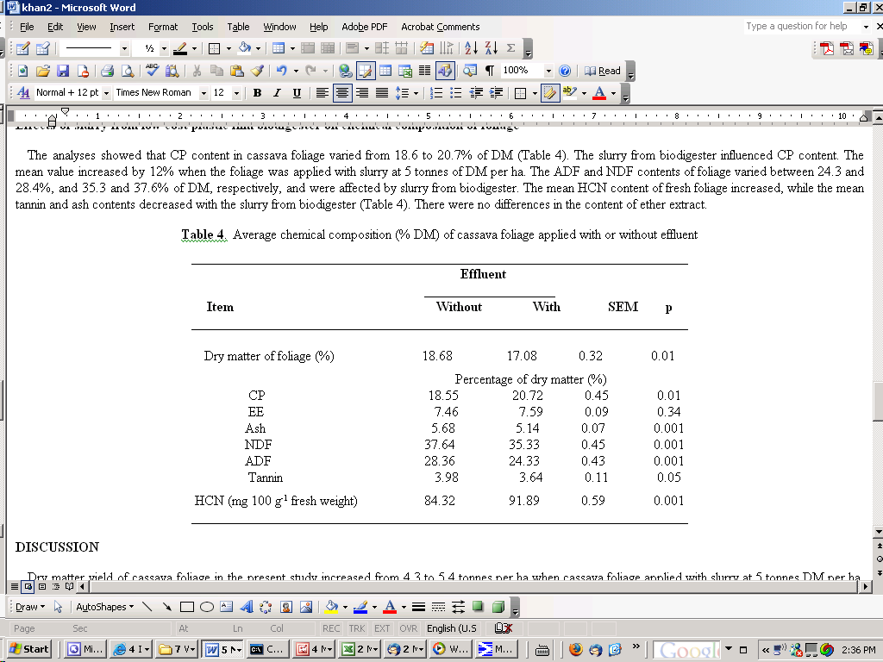
Task: Open the Format menu
Action: point(163,27)
